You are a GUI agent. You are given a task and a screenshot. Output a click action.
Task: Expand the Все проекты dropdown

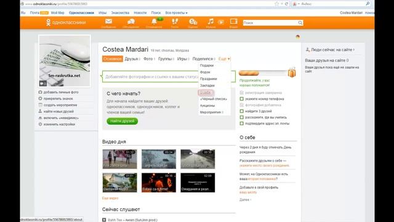(176, 12)
